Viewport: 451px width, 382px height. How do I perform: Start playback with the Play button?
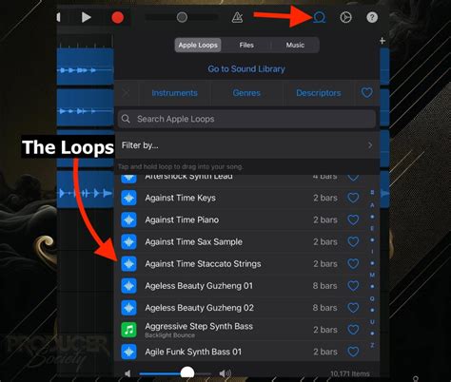(86, 17)
